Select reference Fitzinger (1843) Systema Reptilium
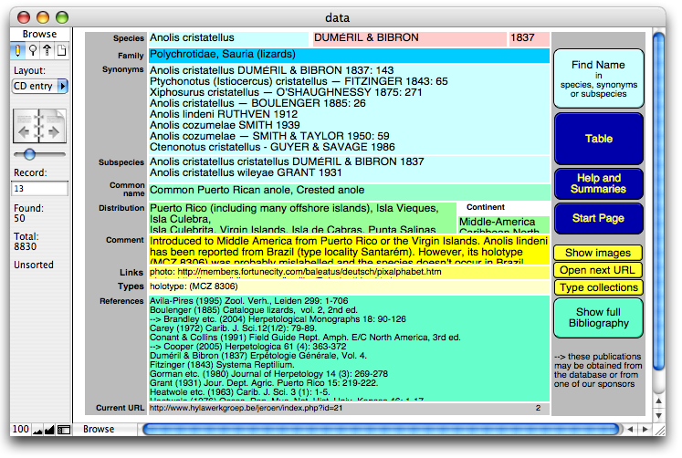The image size is (682, 458). (222, 365)
